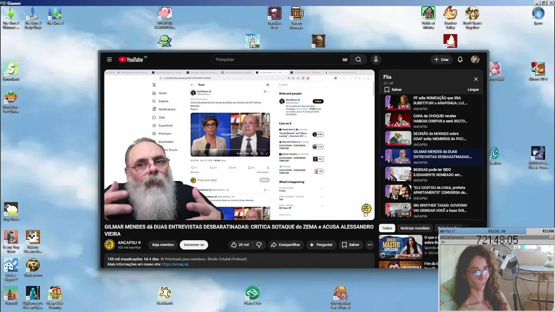Image resolution: width=555 pixels, height=312 pixels.
Task: Click the Perguntar ask button
Action: pos(320,245)
